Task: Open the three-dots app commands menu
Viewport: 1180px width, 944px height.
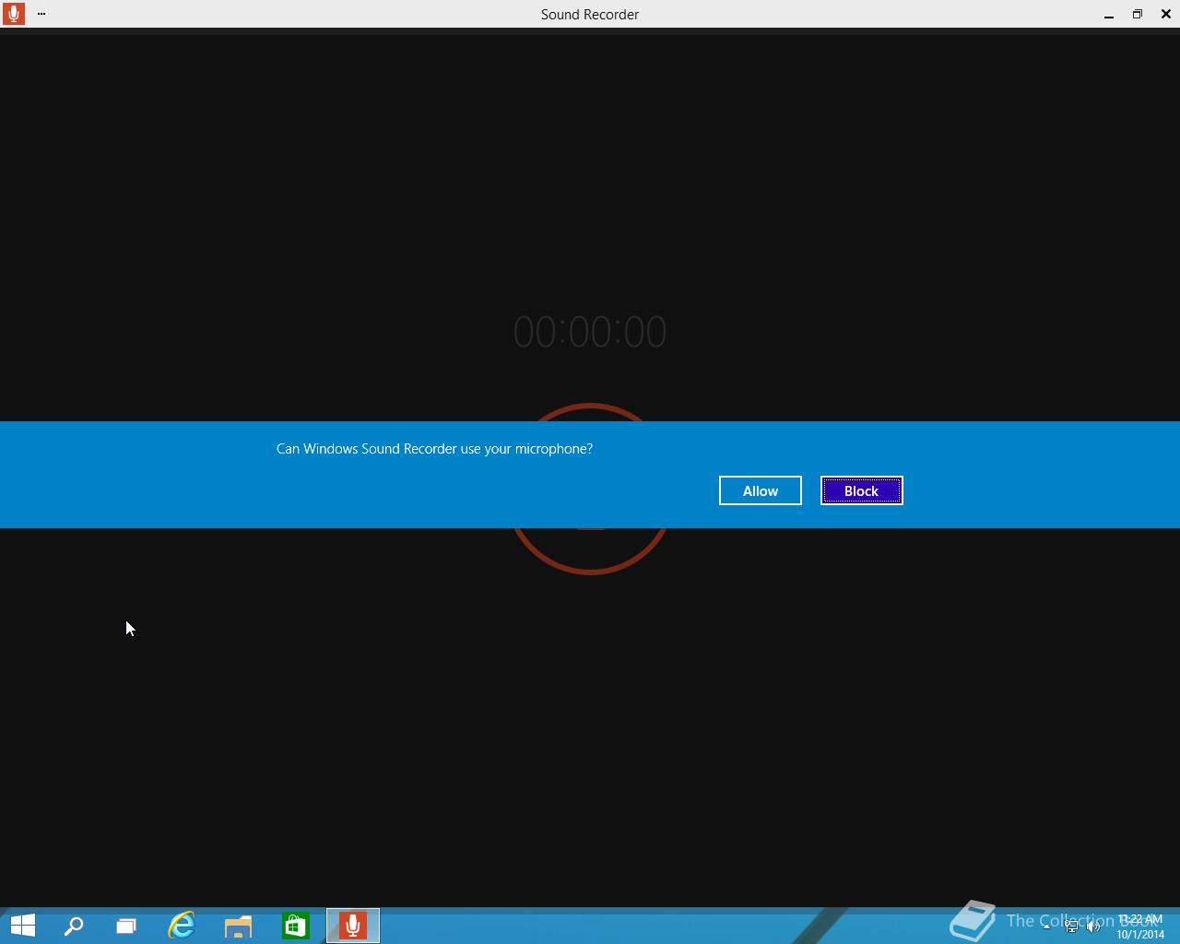Action: (41, 14)
